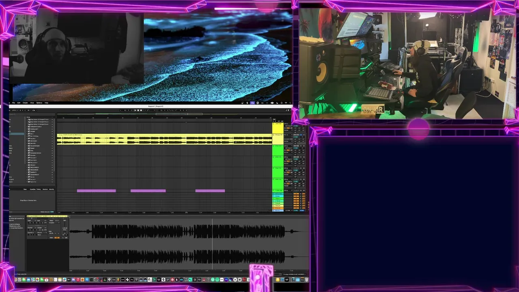Screen dimensions: 519x292
Task: Open the Complex warp mode dropdown
Action: [54, 223]
